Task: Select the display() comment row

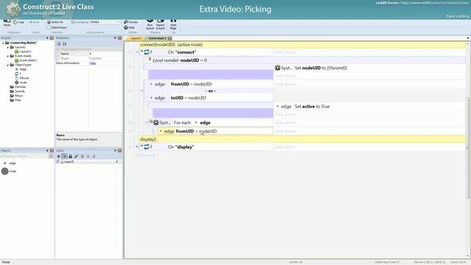Action: [x=302, y=139]
